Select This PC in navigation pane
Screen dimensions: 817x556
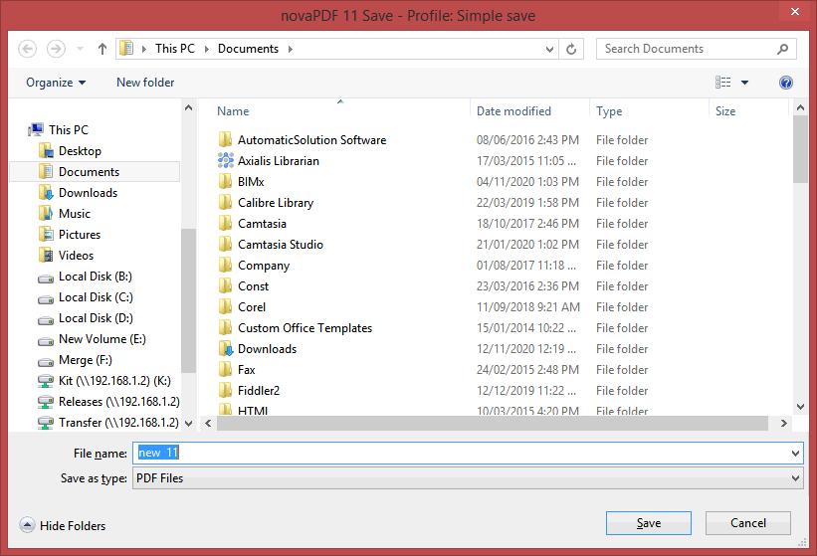point(69,129)
